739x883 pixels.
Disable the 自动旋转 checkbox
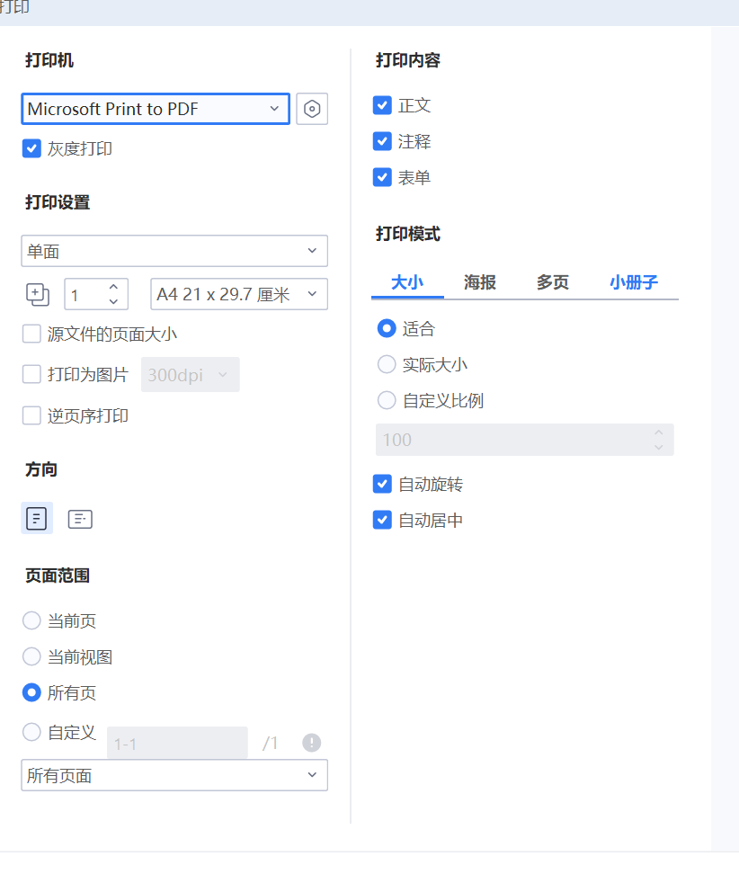coord(382,484)
